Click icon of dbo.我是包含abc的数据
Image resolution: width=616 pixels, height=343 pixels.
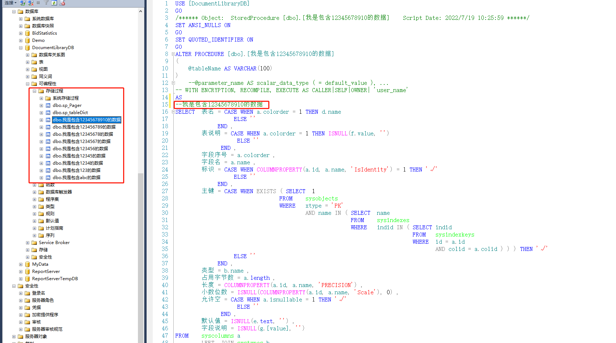pos(48,178)
